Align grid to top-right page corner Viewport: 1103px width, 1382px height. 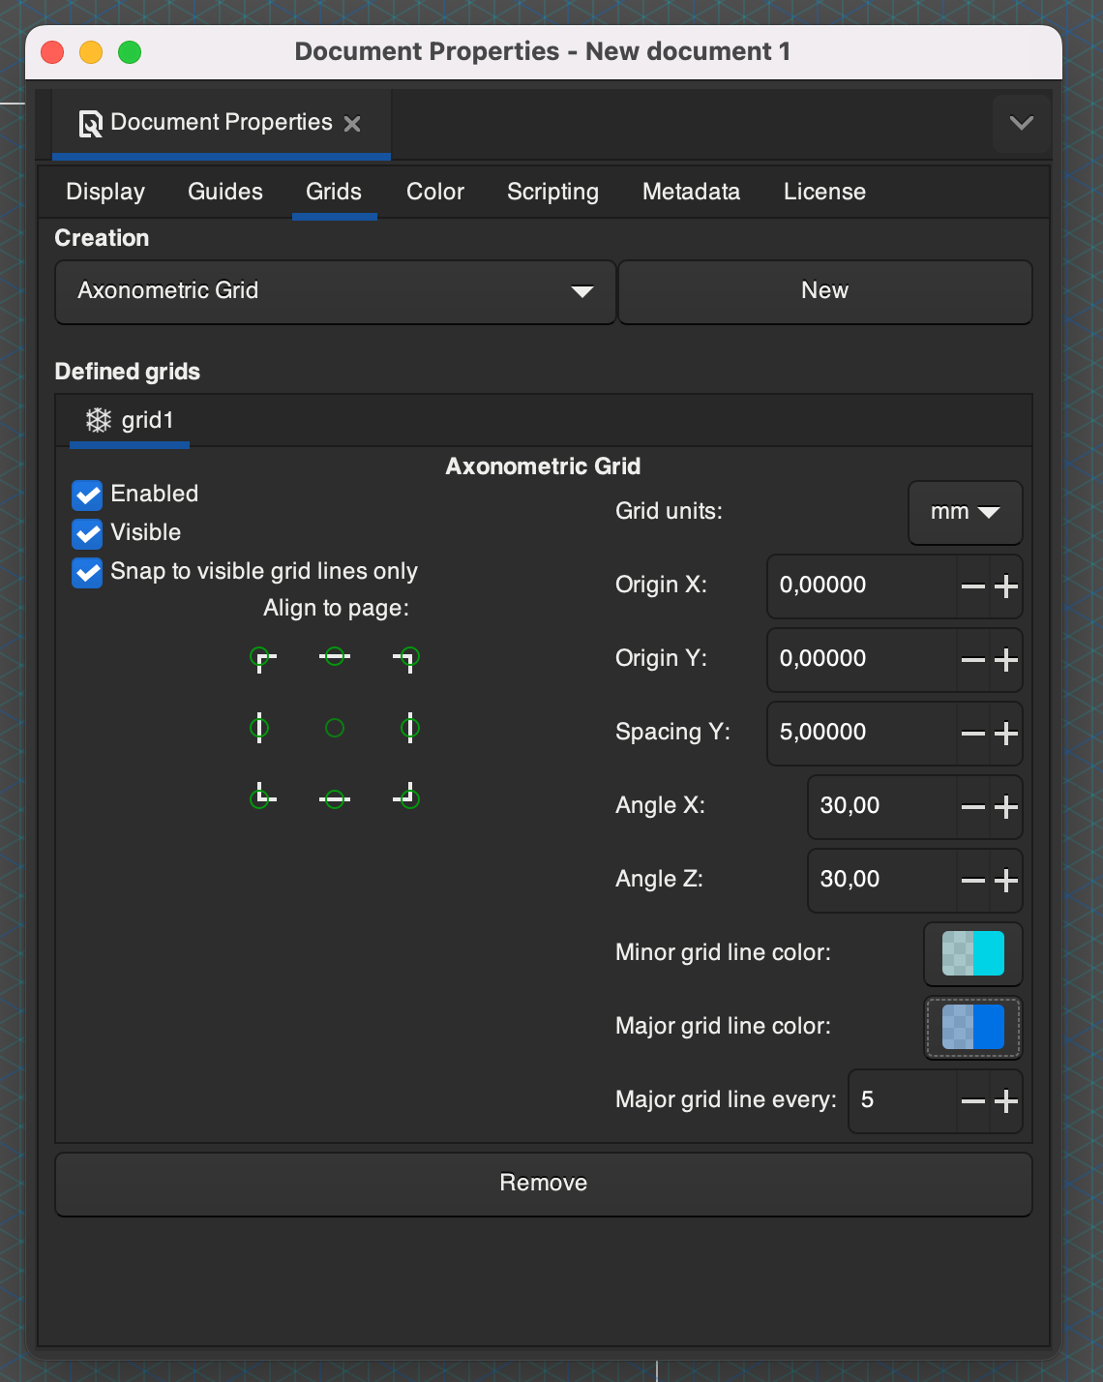407,658
